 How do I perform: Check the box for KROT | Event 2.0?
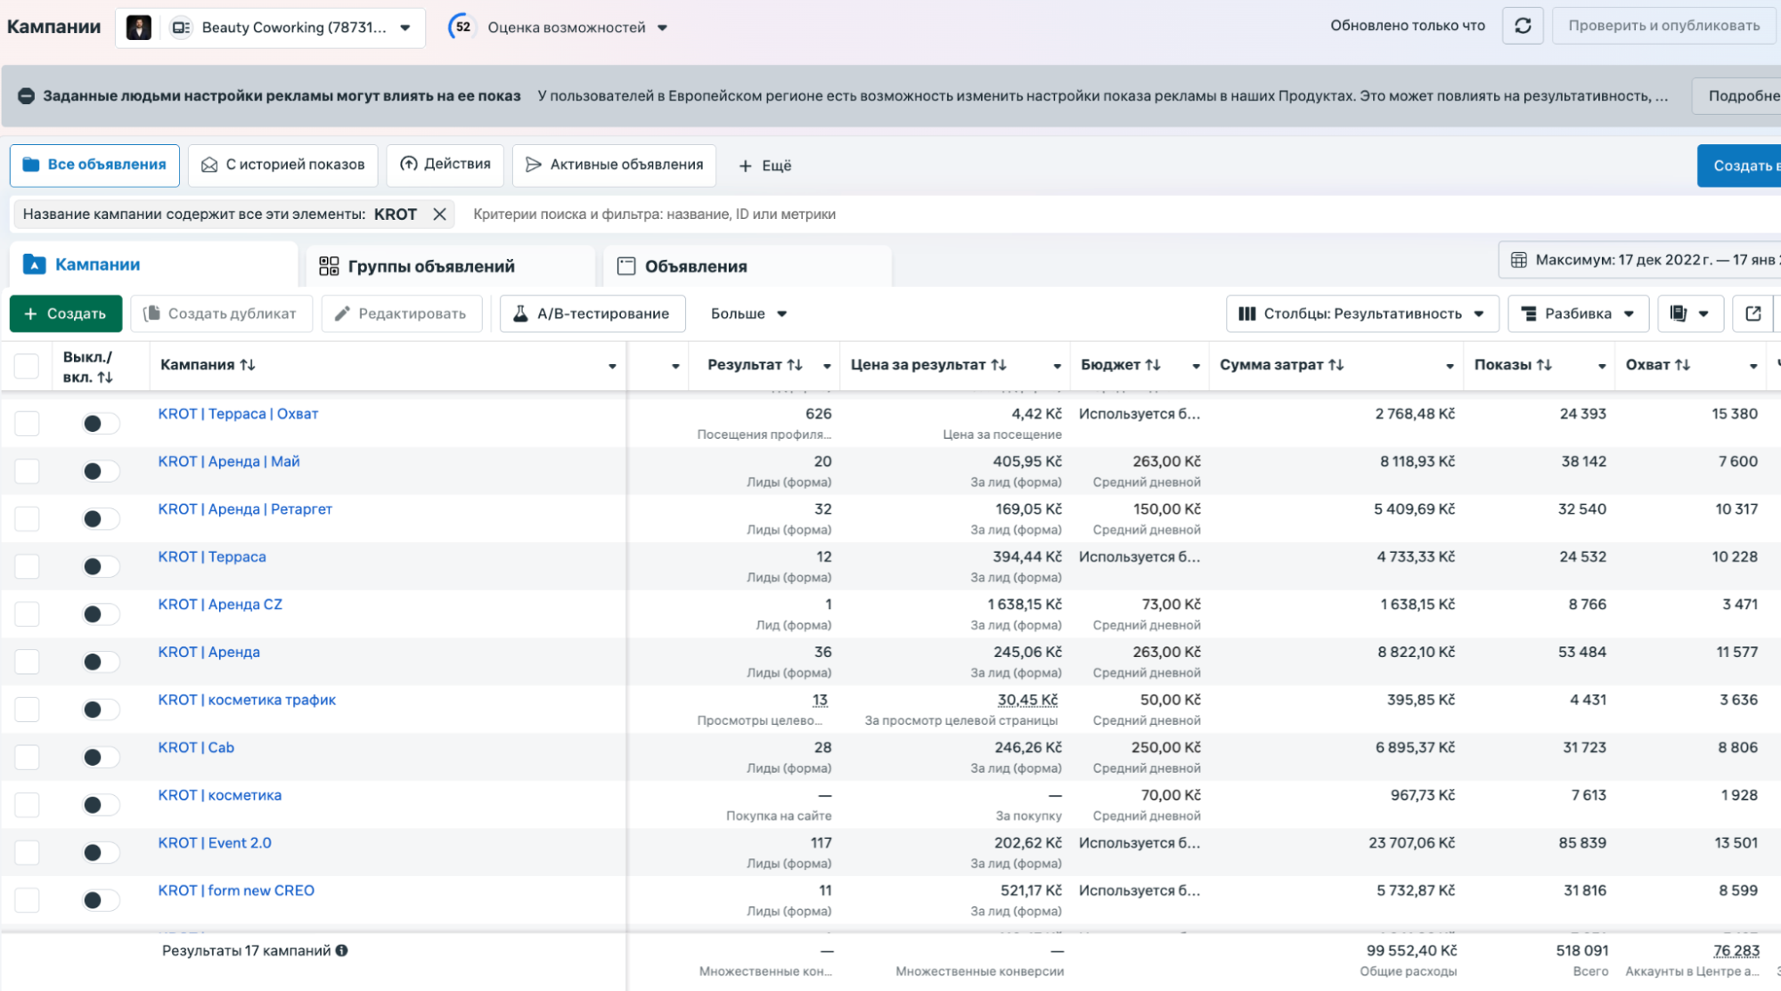click(x=27, y=852)
